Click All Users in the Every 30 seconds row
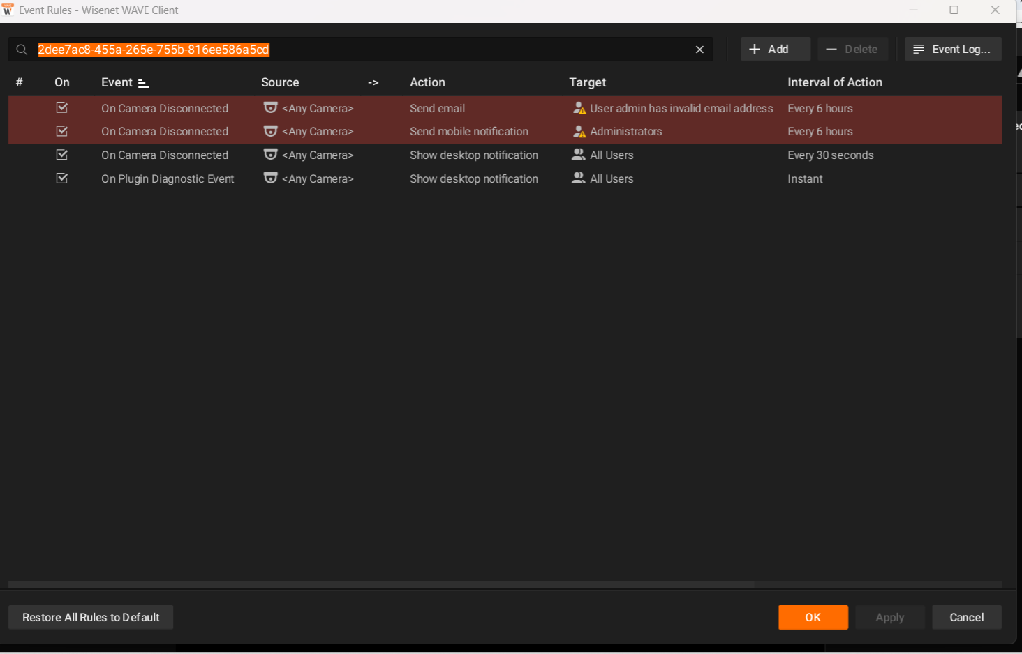This screenshot has height=654, width=1022. point(612,155)
